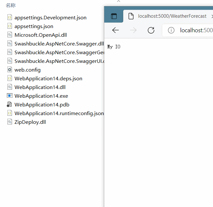Click the WebApplication14.exe application icon
Image resolution: width=213 pixels, height=207 pixels.
(10, 96)
